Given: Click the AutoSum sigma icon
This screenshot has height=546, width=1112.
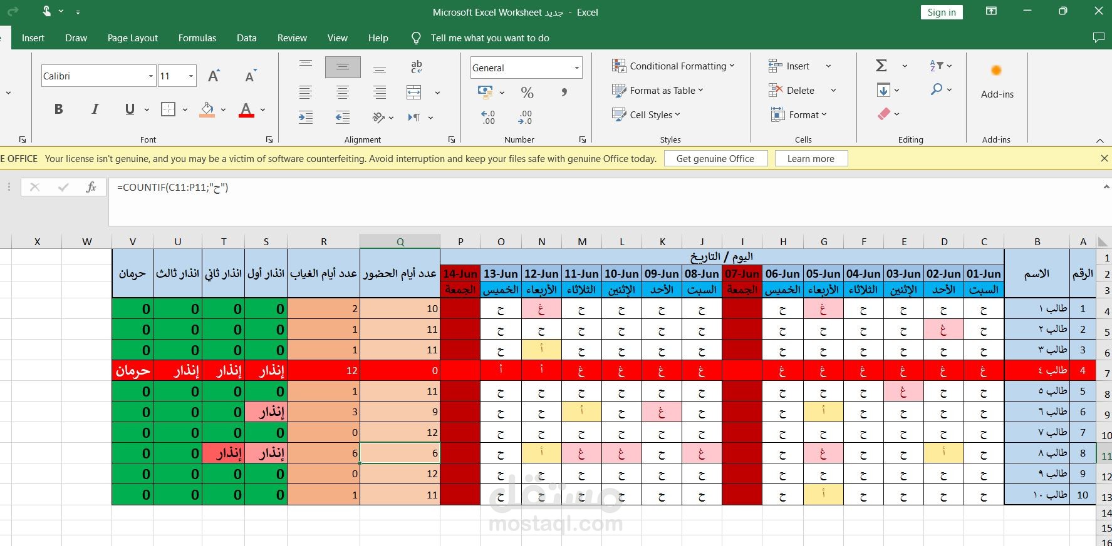Looking at the screenshot, I should [881, 66].
